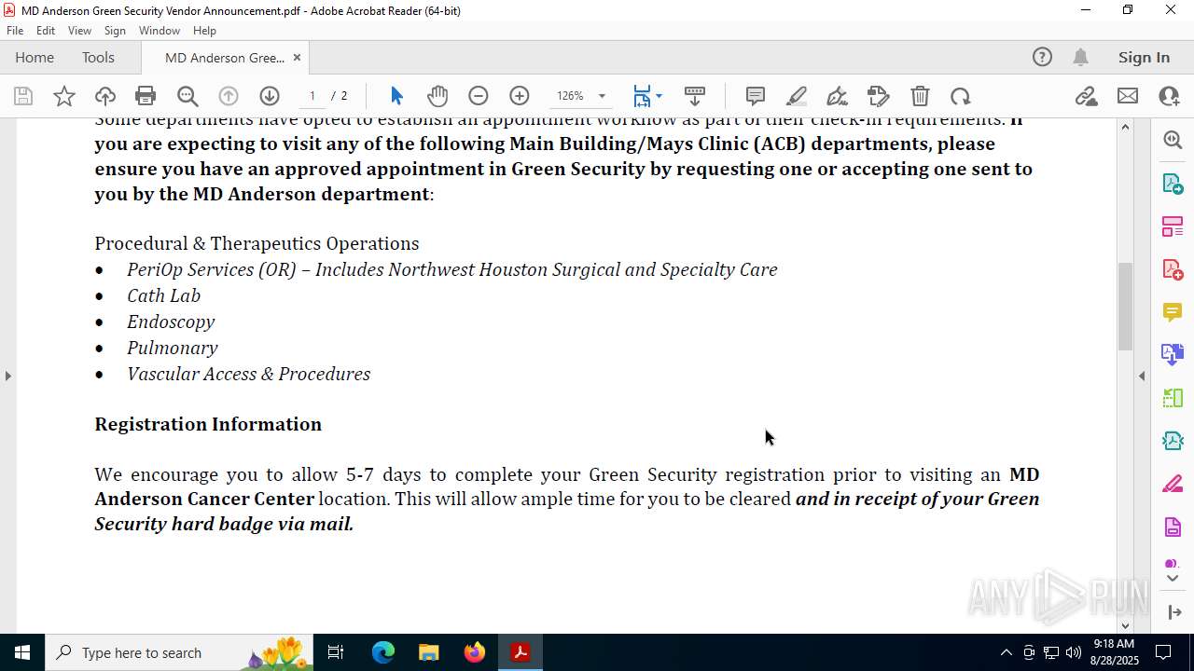Screen dimensions: 1194x671
Task: Click the Delete trash can icon
Action: (920, 96)
